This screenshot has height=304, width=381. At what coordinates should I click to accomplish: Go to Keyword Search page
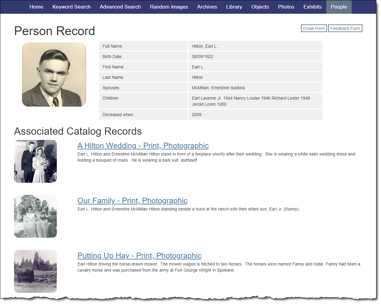(x=71, y=7)
